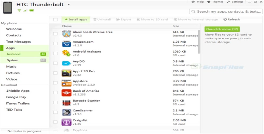This screenshot has height=134, width=264.
Task: Sort by the Name column header
Action: tap(67, 26)
